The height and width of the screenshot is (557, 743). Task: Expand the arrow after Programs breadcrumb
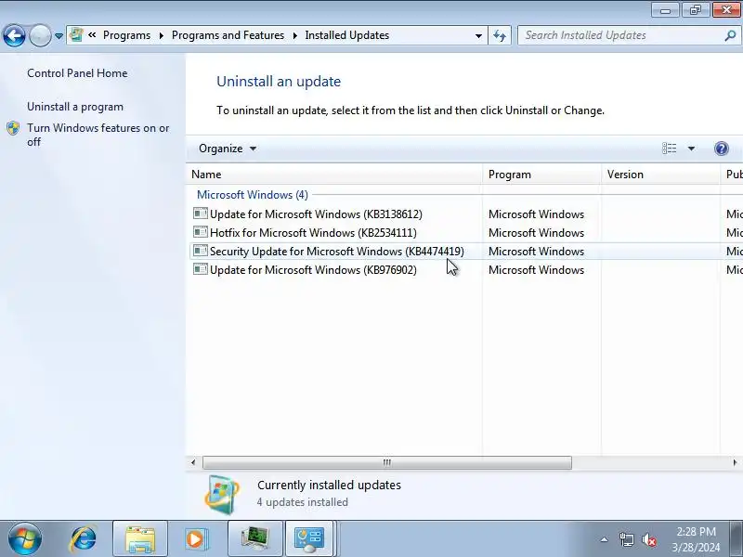[161, 35]
